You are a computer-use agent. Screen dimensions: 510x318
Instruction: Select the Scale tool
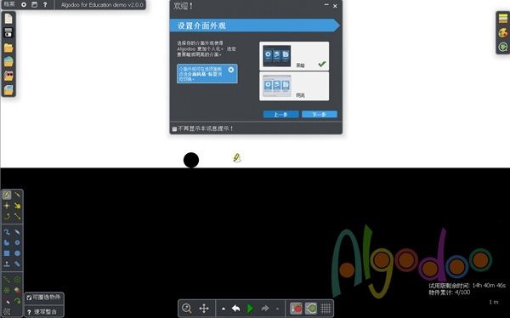click(17, 217)
